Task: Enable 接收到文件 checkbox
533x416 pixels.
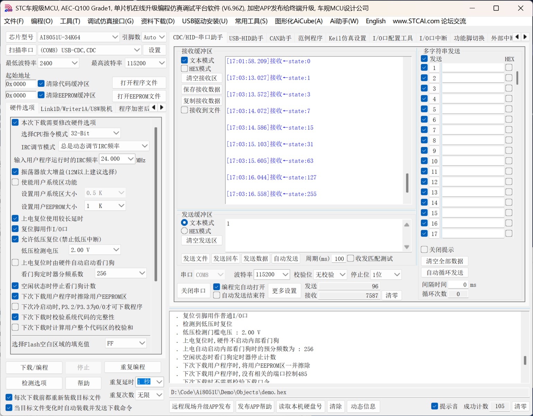Action: tap(184, 110)
